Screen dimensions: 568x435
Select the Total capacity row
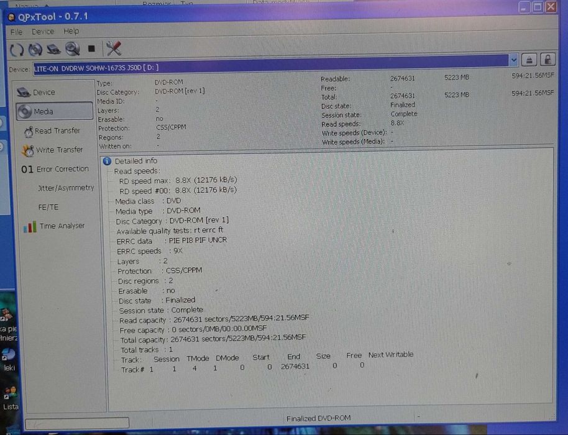(x=213, y=339)
